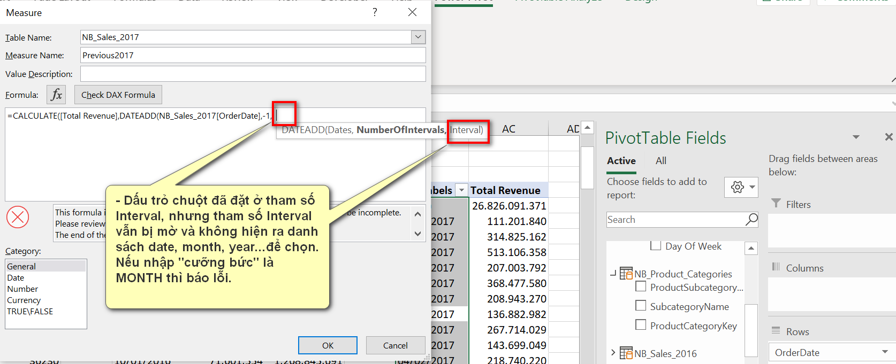Enable the SubcategoryName field checkbox
Screen dimensions: 896x364
pyautogui.click(x=641, y=306)
